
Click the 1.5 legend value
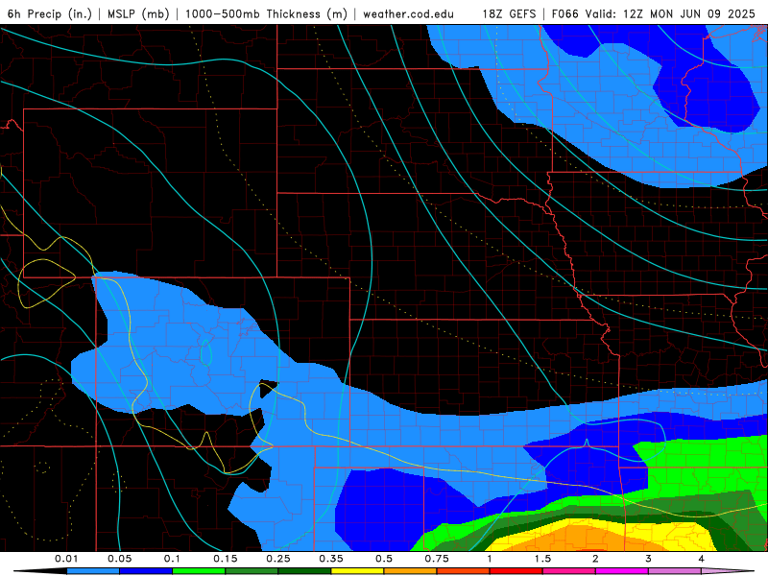(542, 559)
